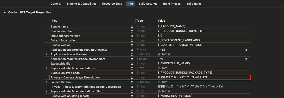
Task: Edit the $(DEVELOPMENT_LANGUAGE) value
Action: [179, 40]
